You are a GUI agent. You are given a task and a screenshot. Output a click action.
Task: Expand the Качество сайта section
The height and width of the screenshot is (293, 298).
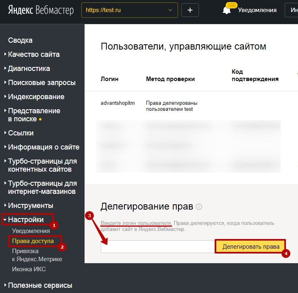(34, 54)
